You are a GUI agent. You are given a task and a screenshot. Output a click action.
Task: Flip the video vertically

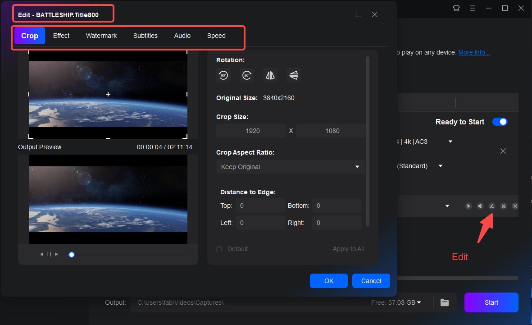[294, 75]
